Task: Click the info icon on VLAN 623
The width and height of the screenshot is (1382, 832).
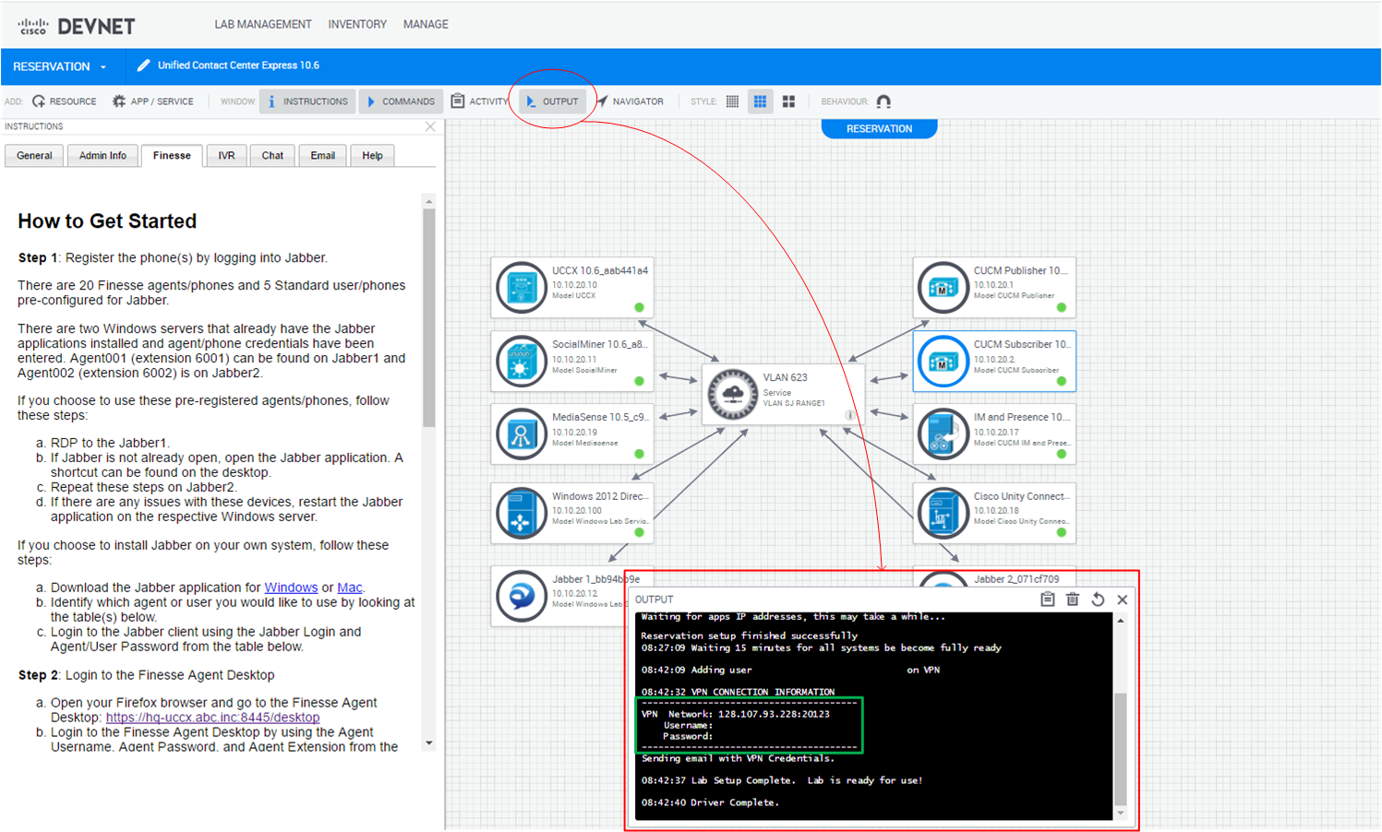Action: tap(850, 415)
